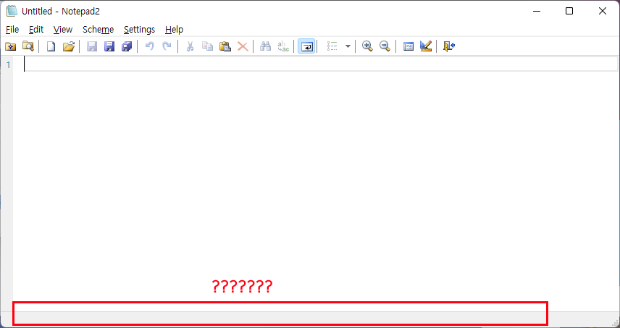Click the ruler and pencil icon

pyautogui.click(x=426, y=46)
